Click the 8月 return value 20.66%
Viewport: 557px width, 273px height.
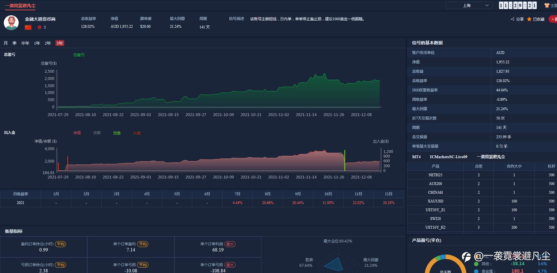(x=268, y=203)
